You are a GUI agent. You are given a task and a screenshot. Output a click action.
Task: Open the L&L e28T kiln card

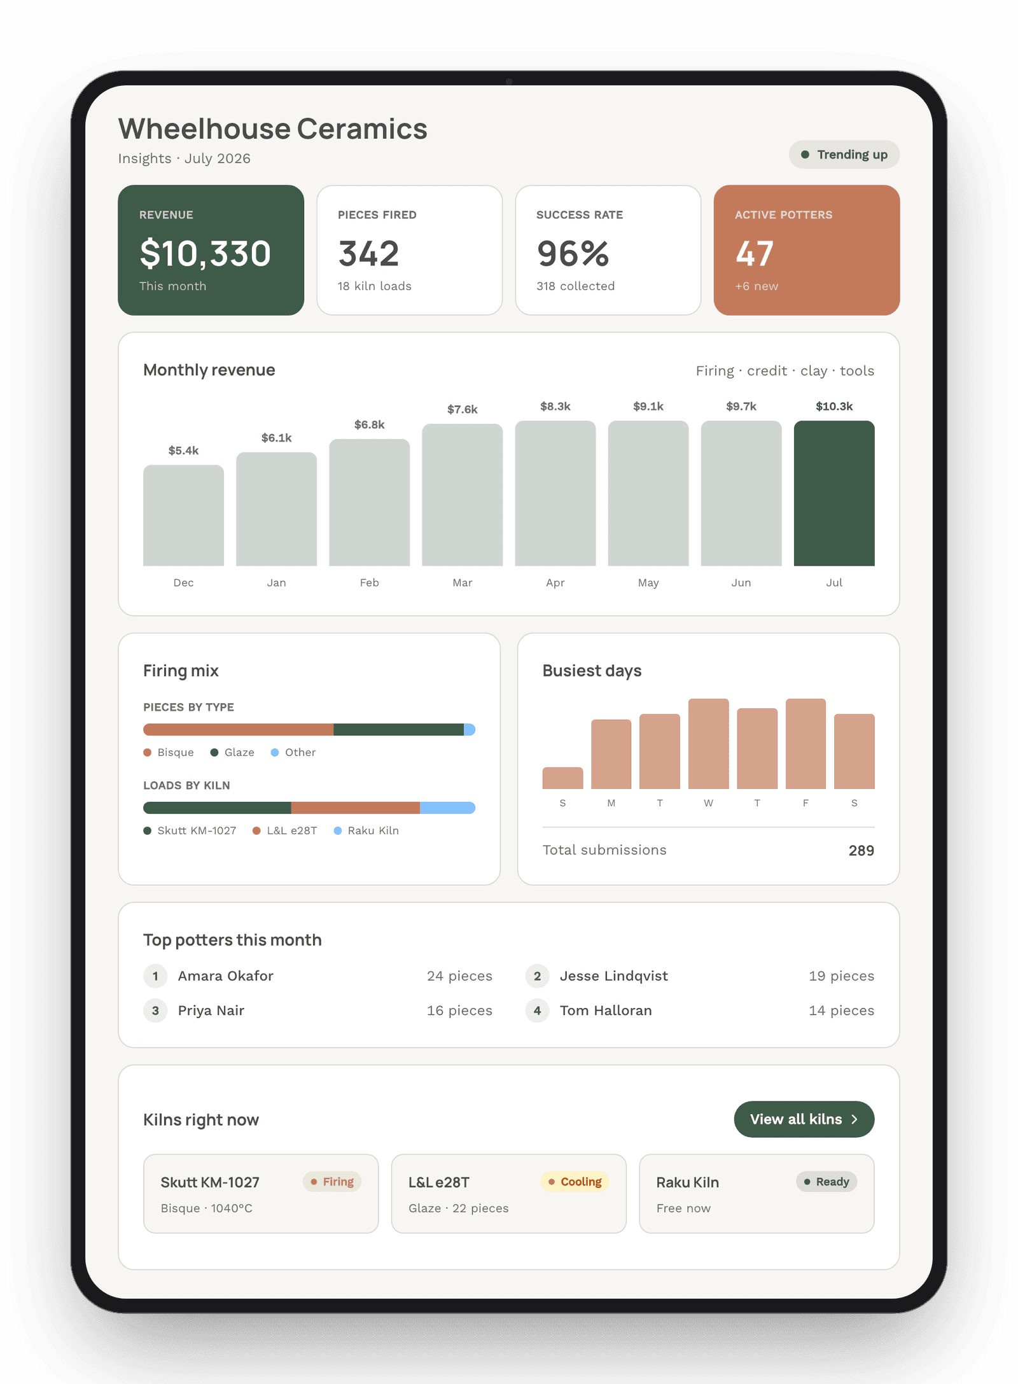tap(508, 1194)
